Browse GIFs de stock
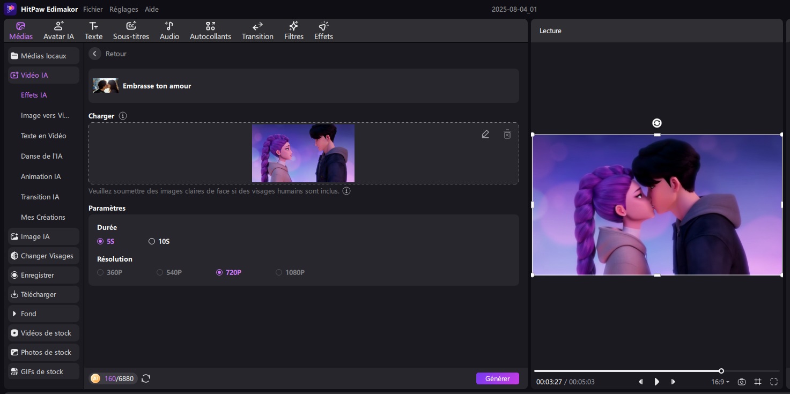790x394 pixels. [44, 371]
